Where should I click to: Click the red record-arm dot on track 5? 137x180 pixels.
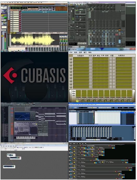click(x=20, y=20)
